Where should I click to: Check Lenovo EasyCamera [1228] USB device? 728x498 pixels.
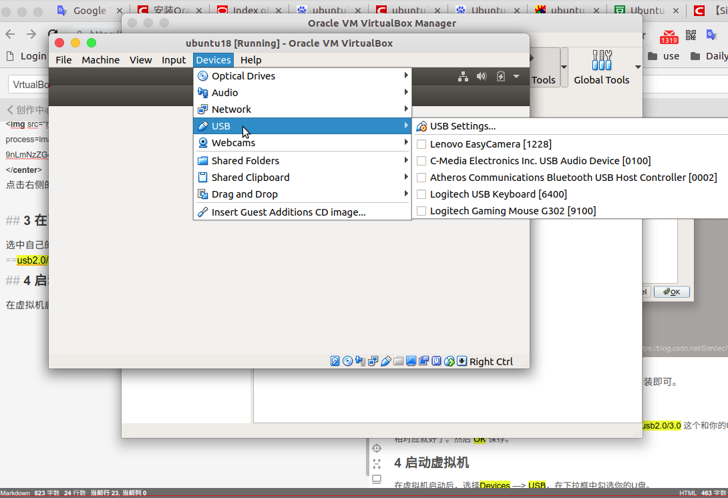421,144
